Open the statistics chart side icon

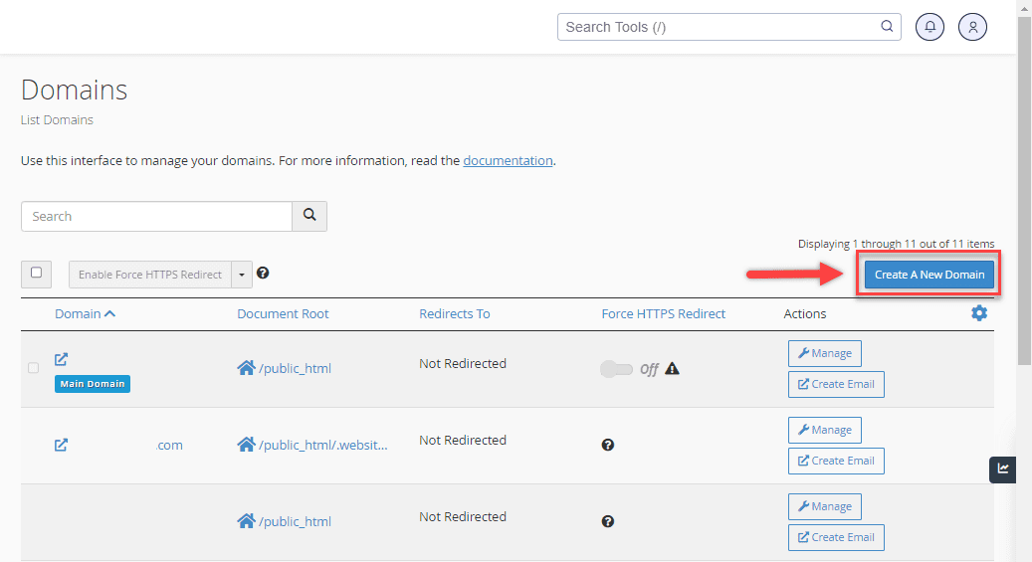click(1003, 469)
